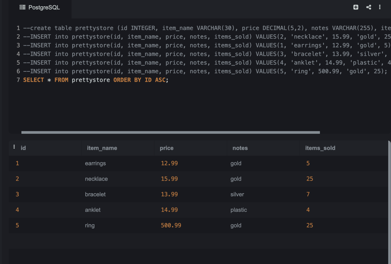
Task: Click the vertical scrollbar of the results panel
Action: pos(390,202)
